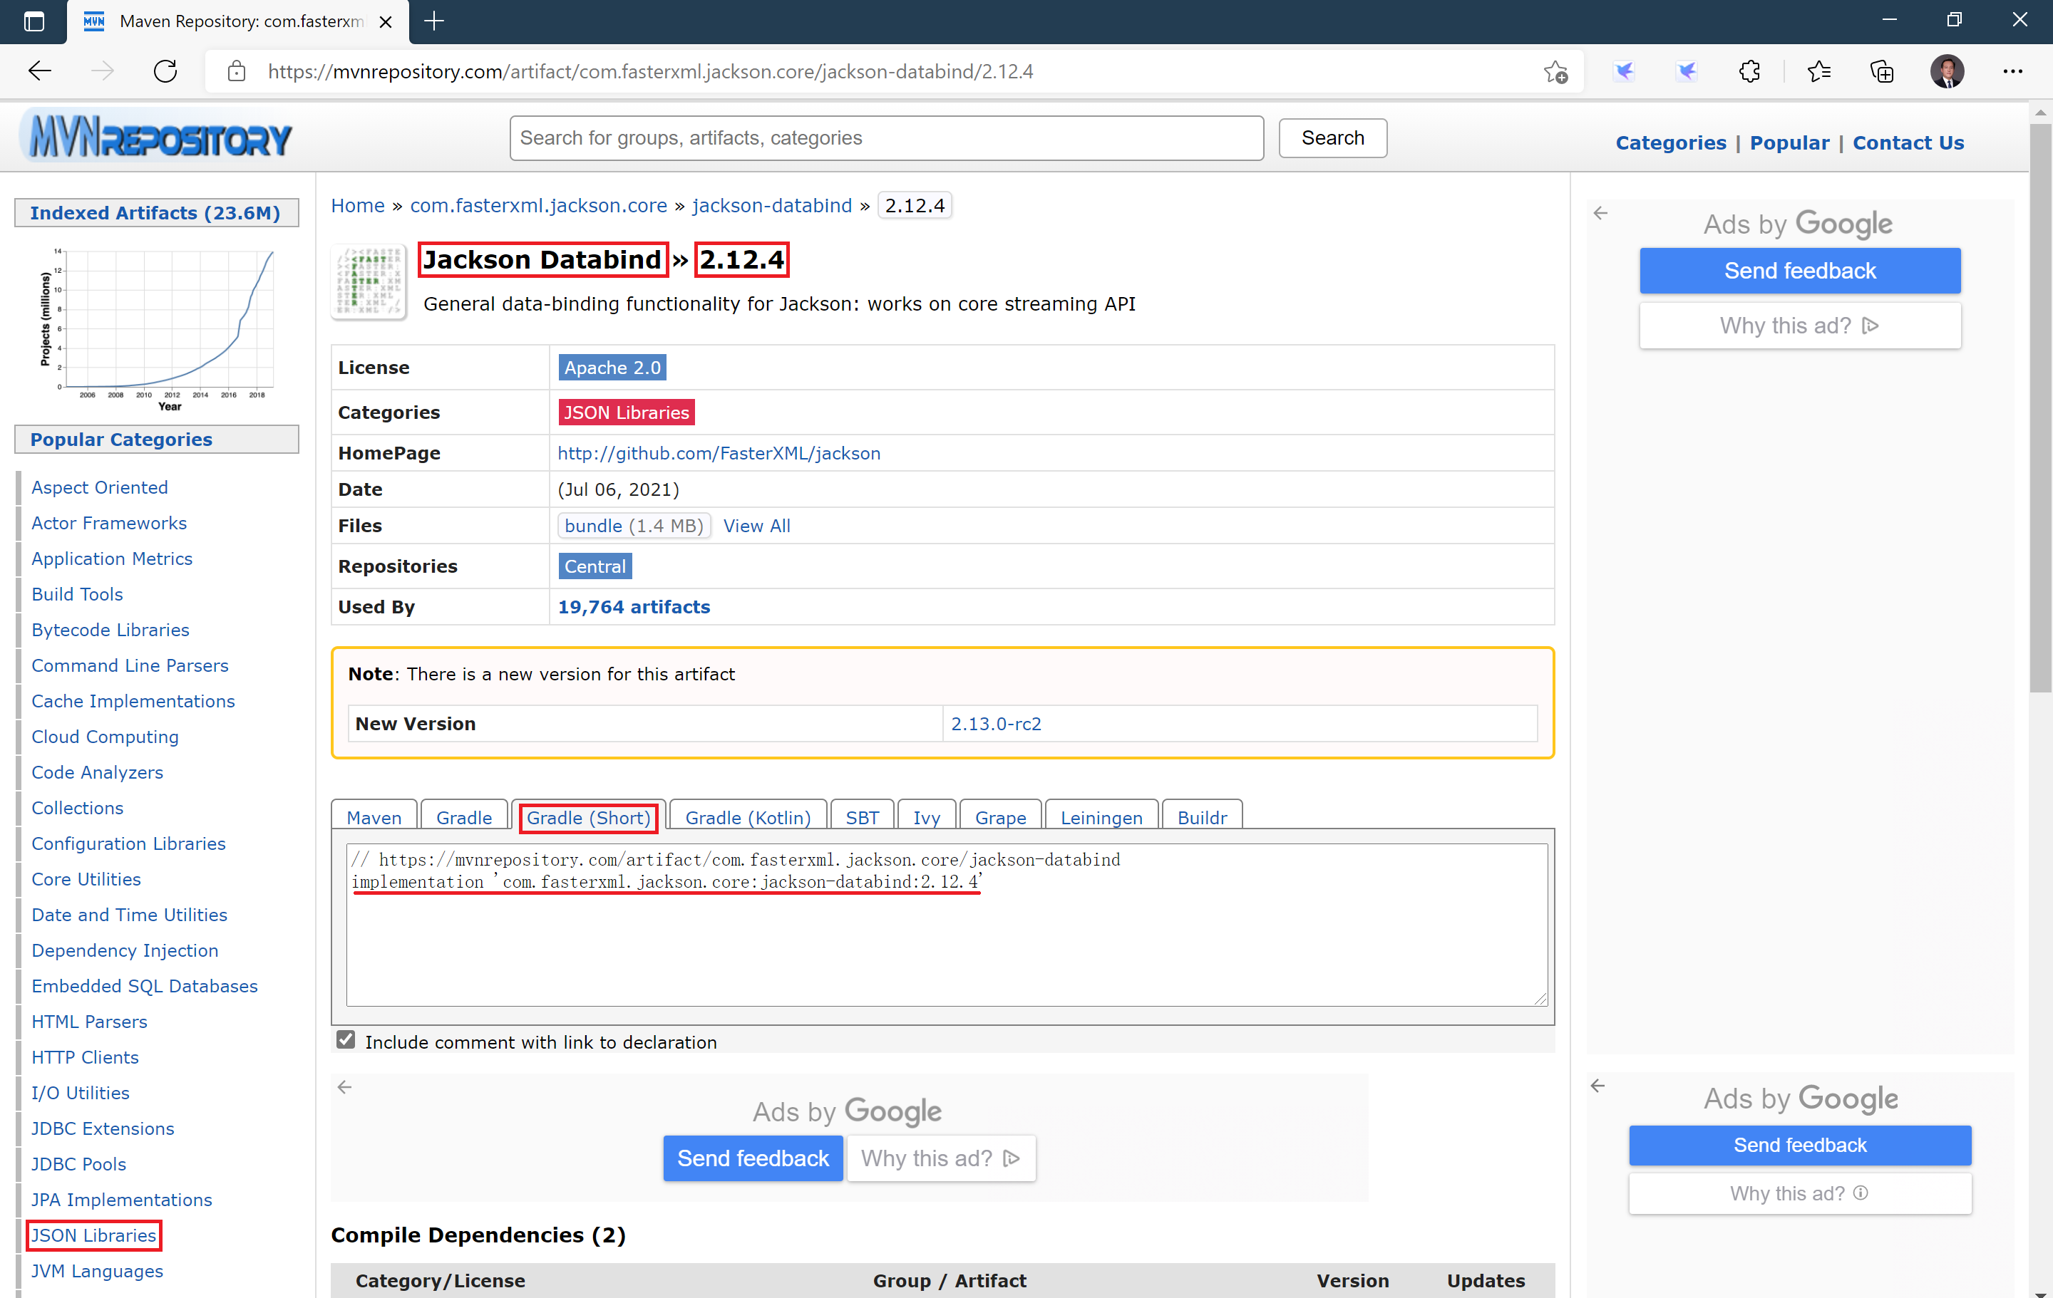The width and height of the screenshot is (2053, 1298).
Task: Click the JSON Libraries category badge
Action: coord(626,412)
